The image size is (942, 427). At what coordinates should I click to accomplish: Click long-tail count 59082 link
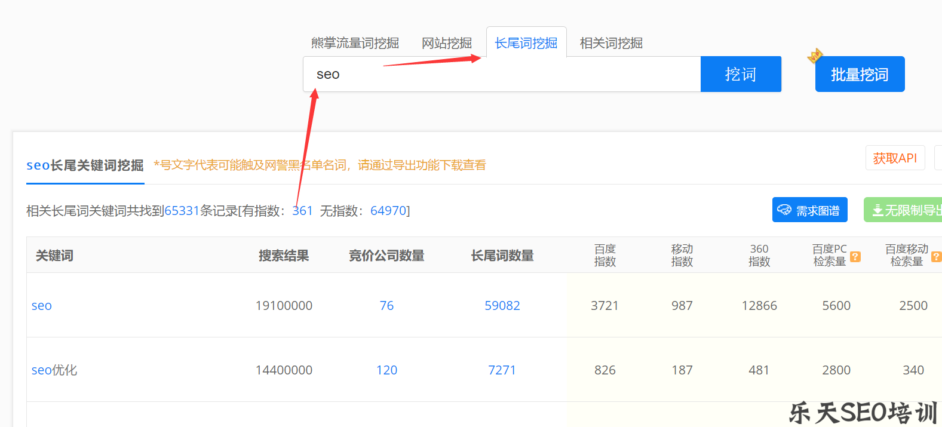pos(502,306)
